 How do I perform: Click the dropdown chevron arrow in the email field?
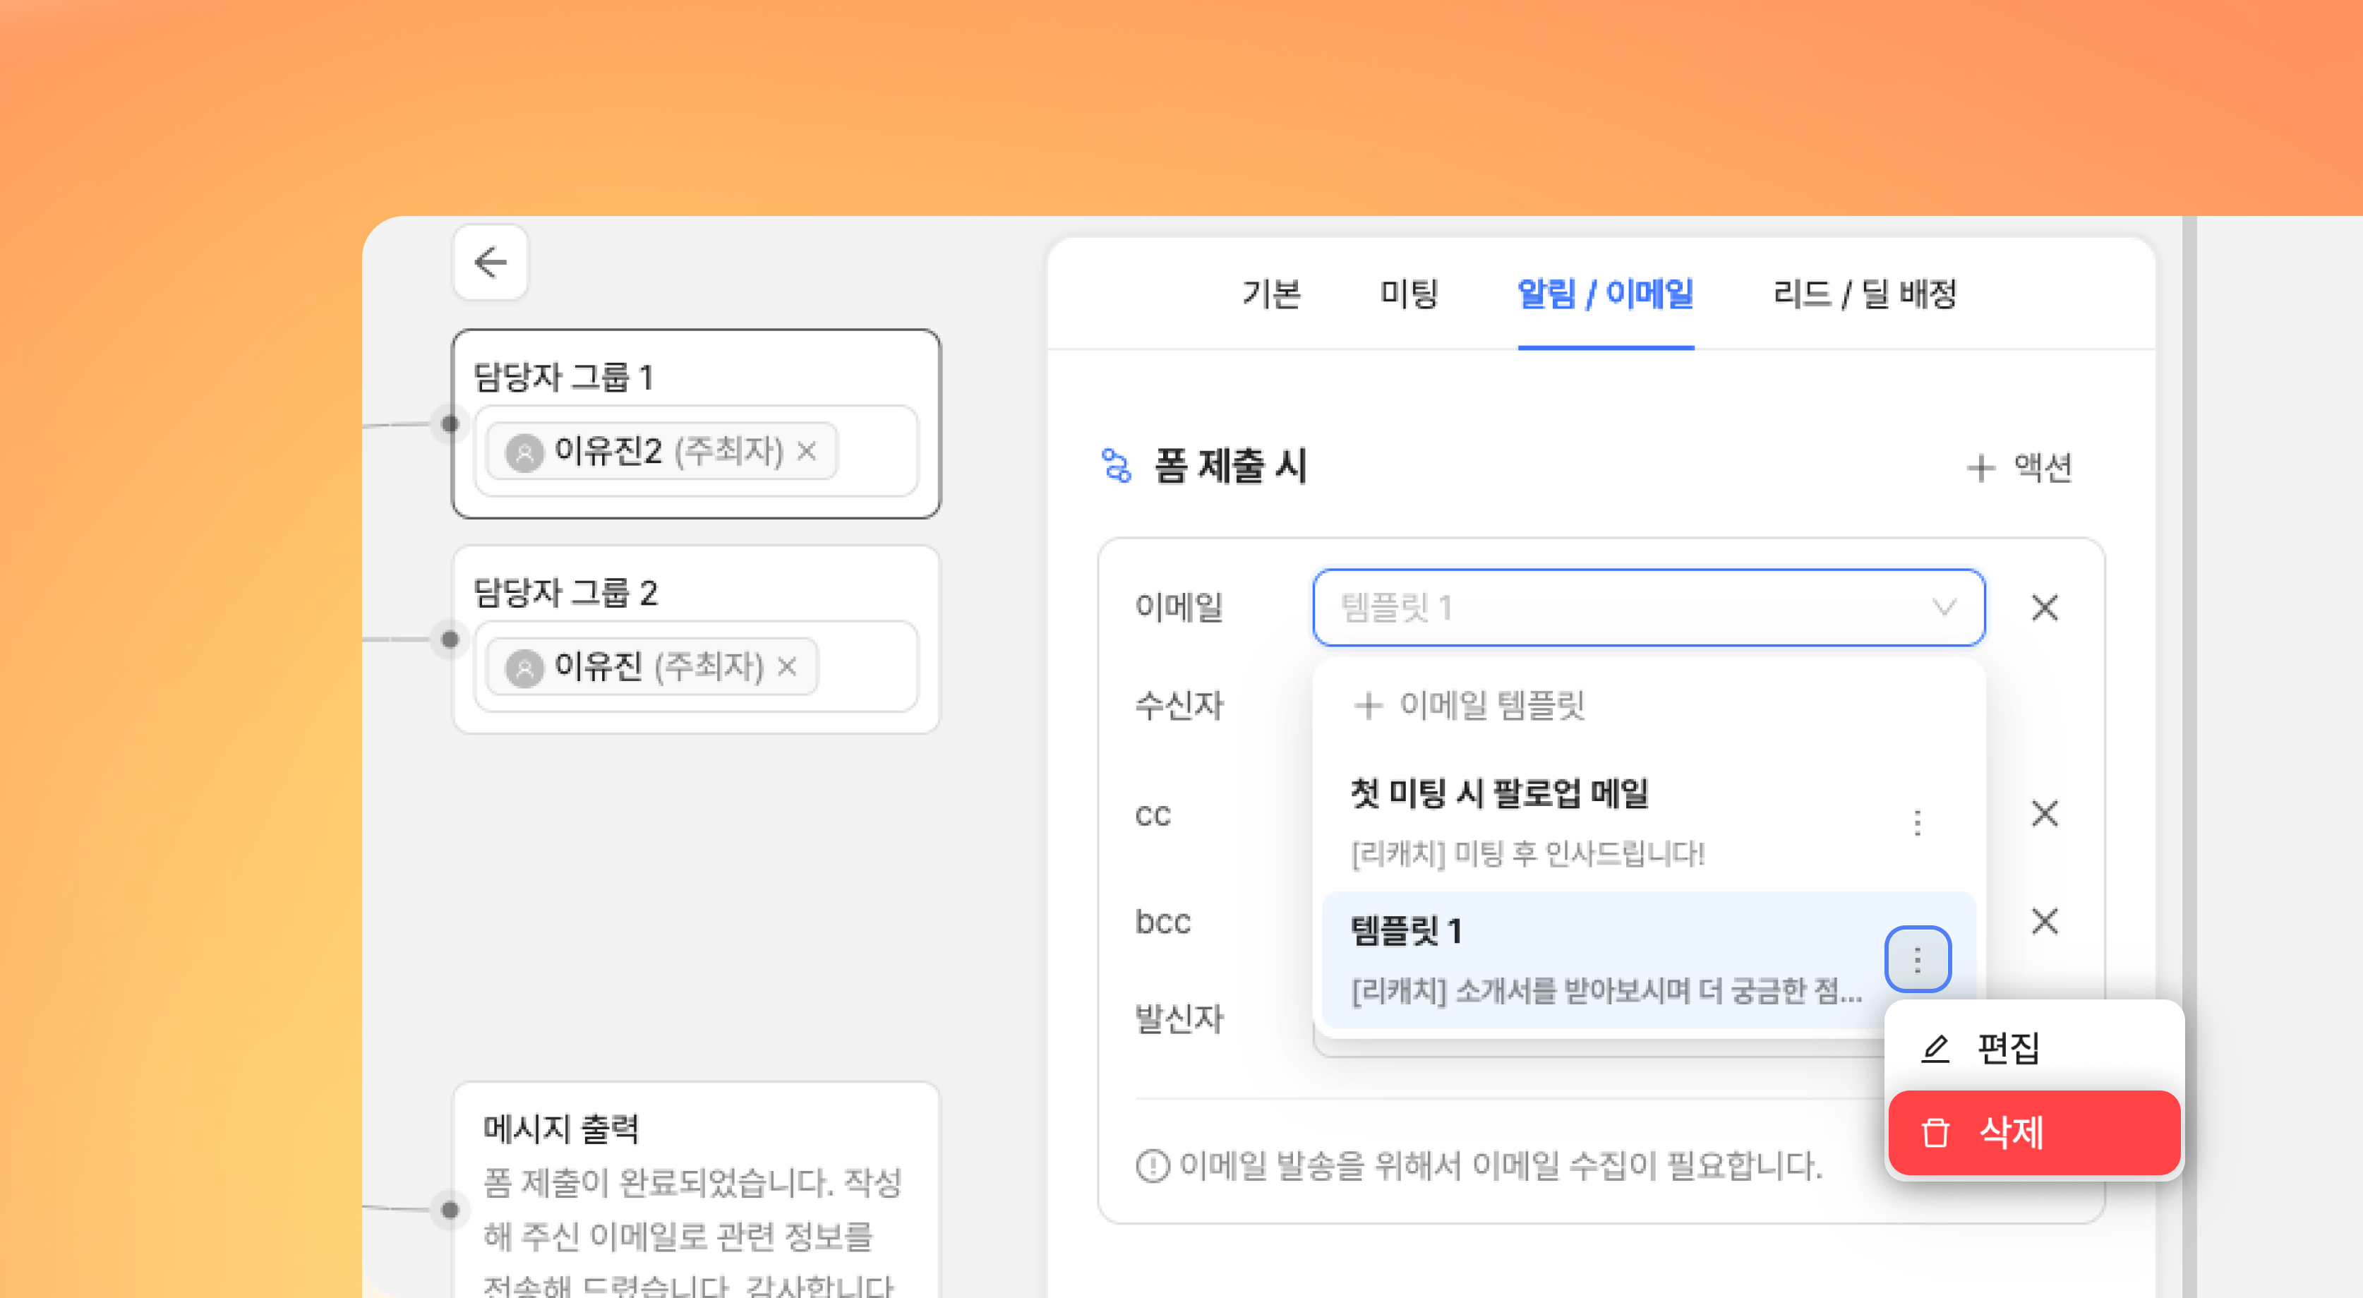1944,607
